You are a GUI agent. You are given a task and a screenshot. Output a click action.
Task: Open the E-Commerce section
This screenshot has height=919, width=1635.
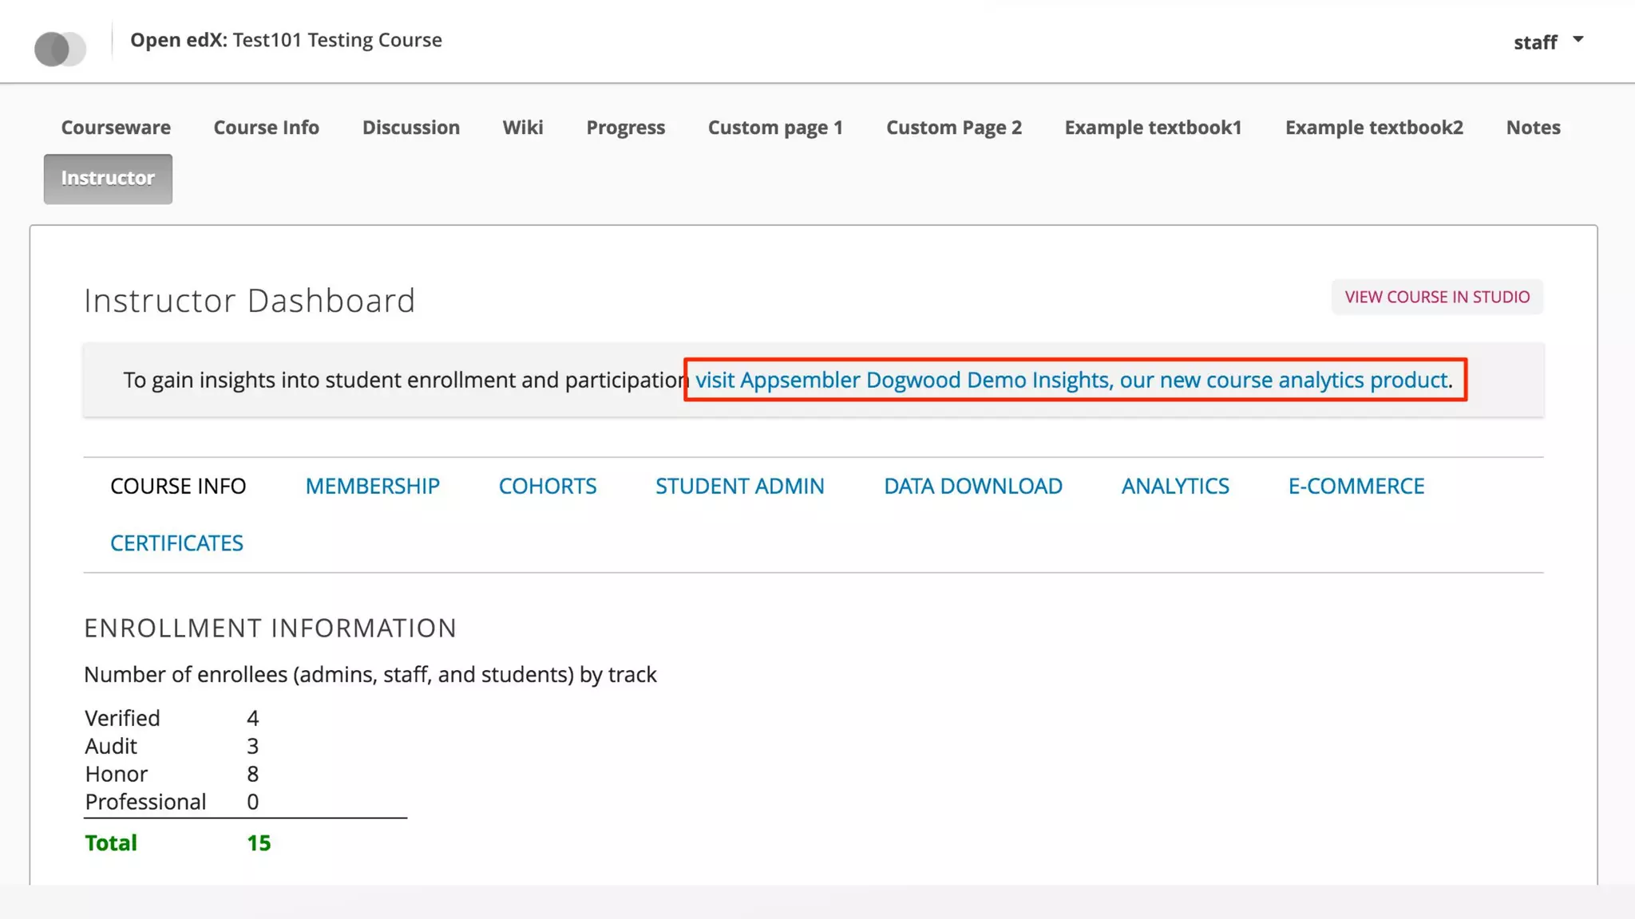[x=1356, y=486]
